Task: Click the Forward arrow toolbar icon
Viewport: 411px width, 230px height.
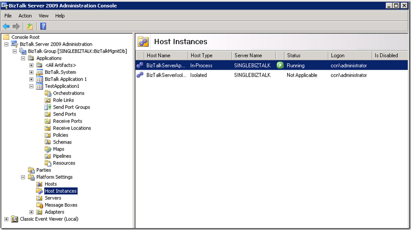Action: click(16, 26)
